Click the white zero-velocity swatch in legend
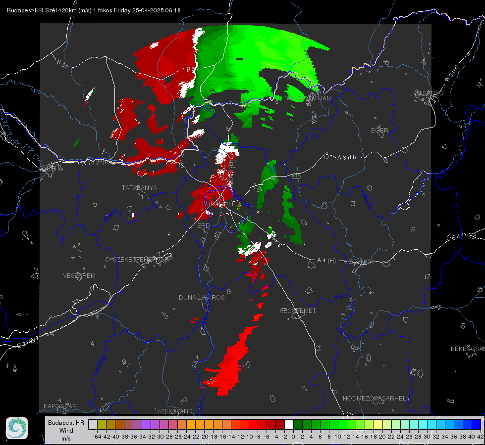The image size is (485, 445). click(x=289, y=425)
